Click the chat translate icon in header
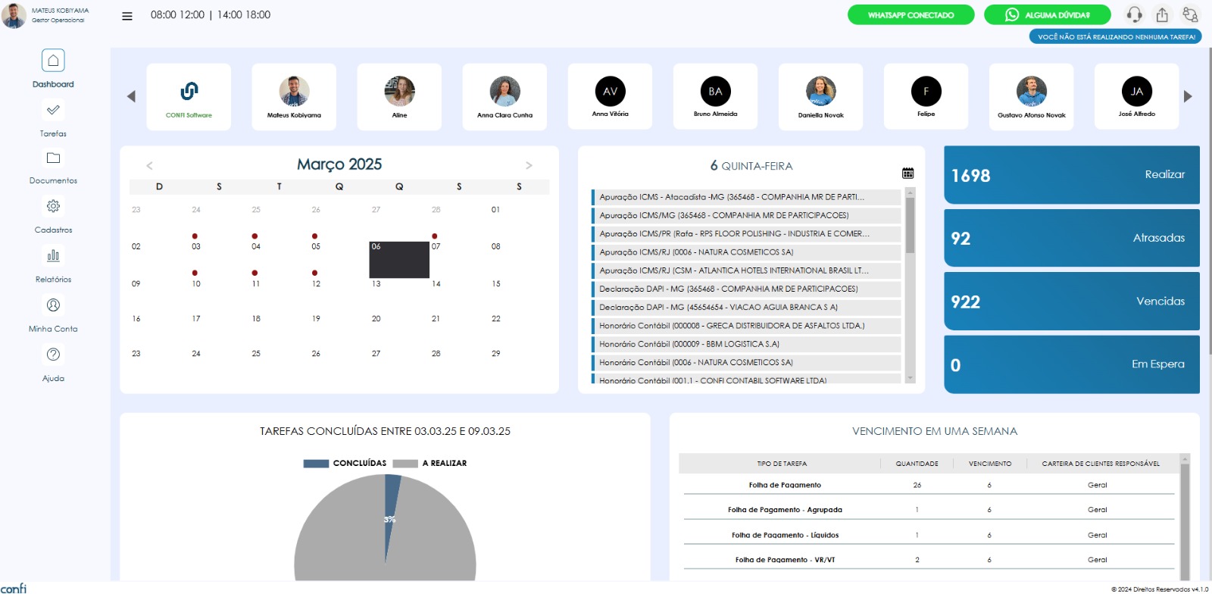1212x594 pixels. point(1190,14)
